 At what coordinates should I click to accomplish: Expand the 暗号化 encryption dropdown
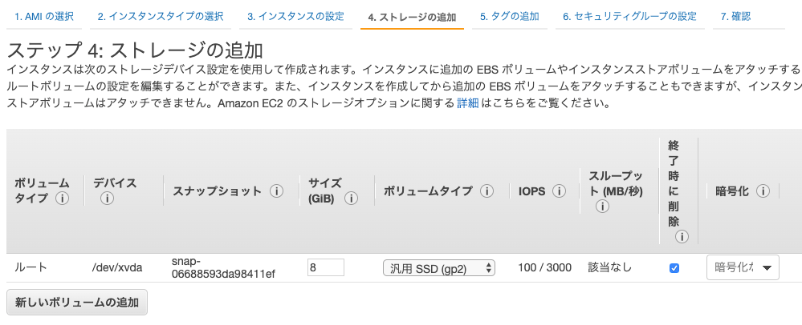[x=743, y=267]
